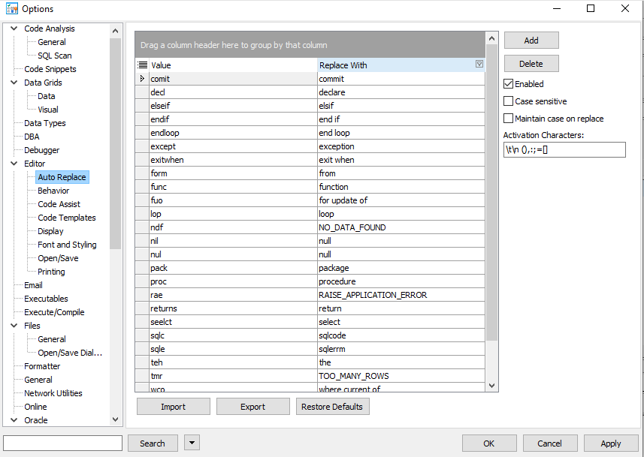Open the Email options
The width and height of the screenshot is (644, 457).
[x=33, y=285]
